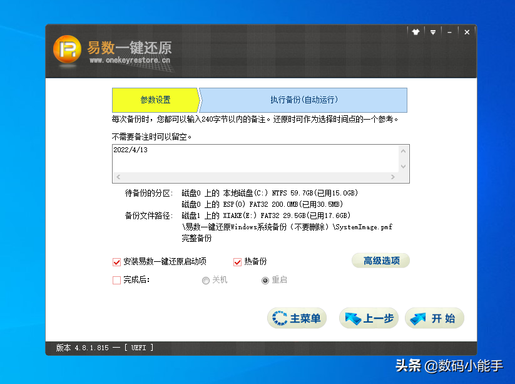Screen dimensions: 515x384
Task: Switch to the 参数设置 step tab
Action: [155, 100]
